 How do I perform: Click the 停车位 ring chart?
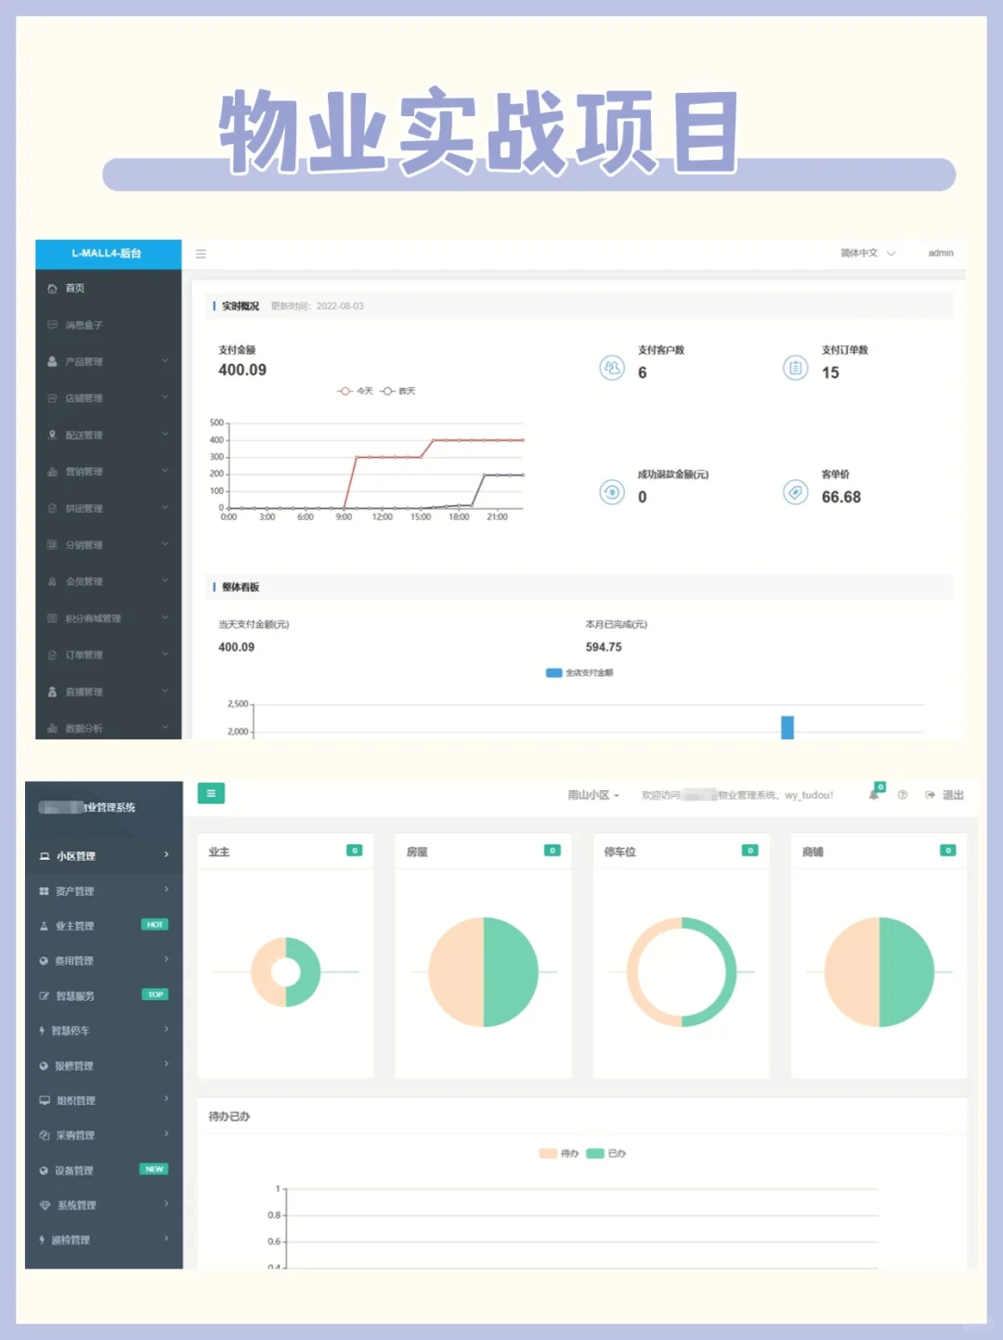[x=682, y=972]
